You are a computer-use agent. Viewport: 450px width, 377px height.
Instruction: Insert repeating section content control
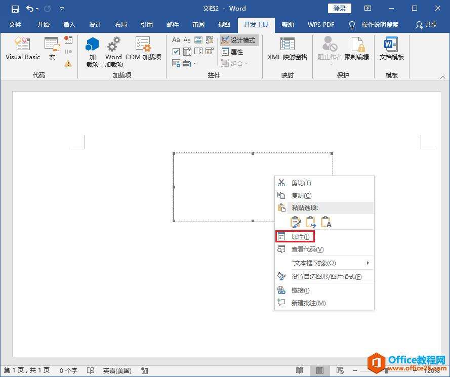tap(176, 63)
